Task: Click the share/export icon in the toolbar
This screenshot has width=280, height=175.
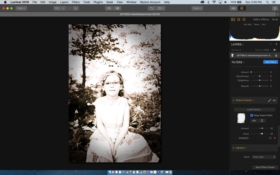Action: point(275,8)
